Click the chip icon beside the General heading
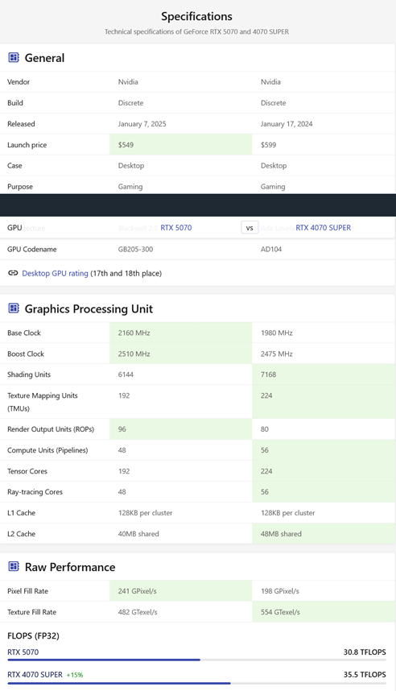396x691 pixels. click(x=14, y=58)
